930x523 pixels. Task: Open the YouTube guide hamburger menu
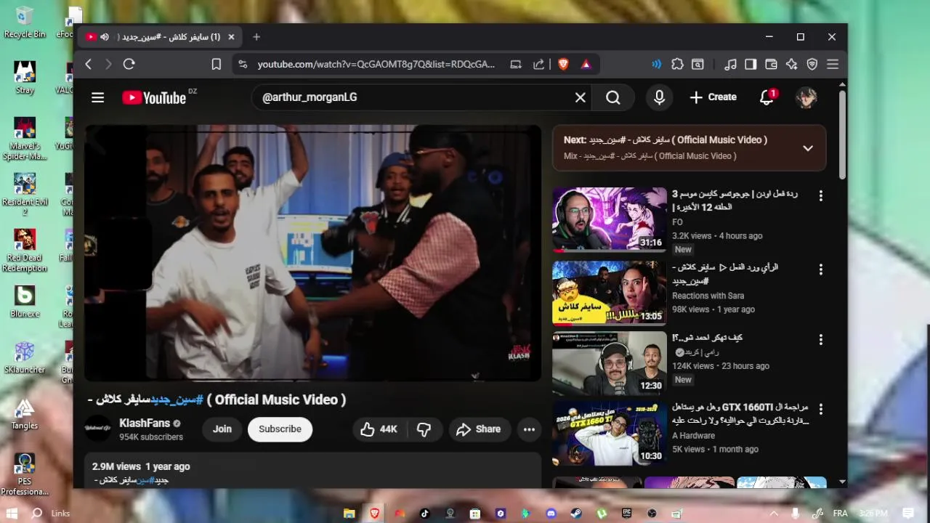97,97
